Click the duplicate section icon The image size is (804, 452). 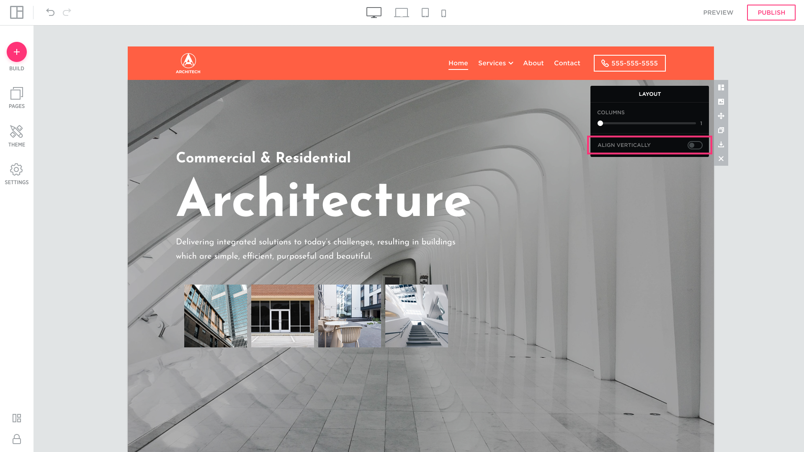coord(721,130)
